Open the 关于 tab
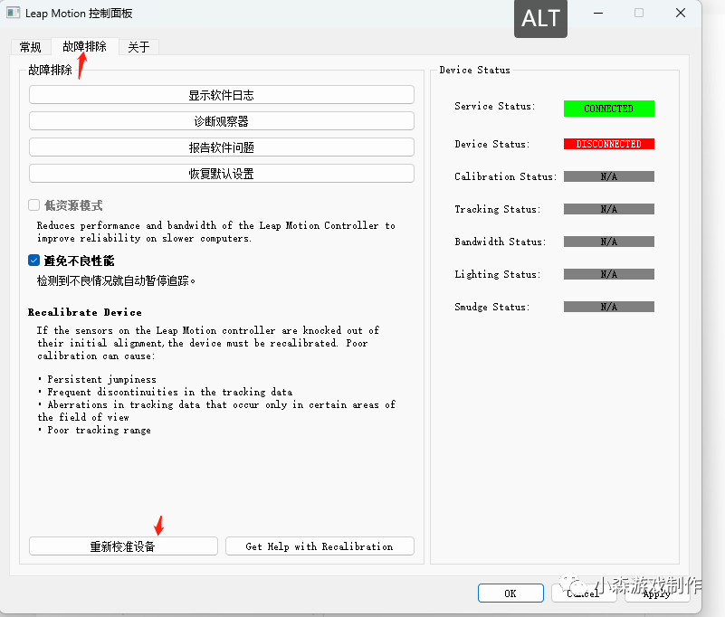Image resolution: width=725 pixels, height=617 pixels. (138, 46)
